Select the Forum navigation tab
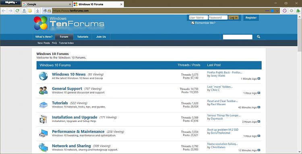Image resolution: width=302 pixels, height=154 pixels. point(64,37)
